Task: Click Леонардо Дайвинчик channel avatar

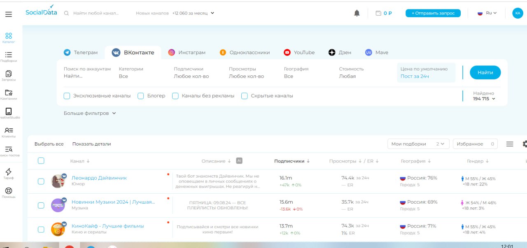Action: 58,181
